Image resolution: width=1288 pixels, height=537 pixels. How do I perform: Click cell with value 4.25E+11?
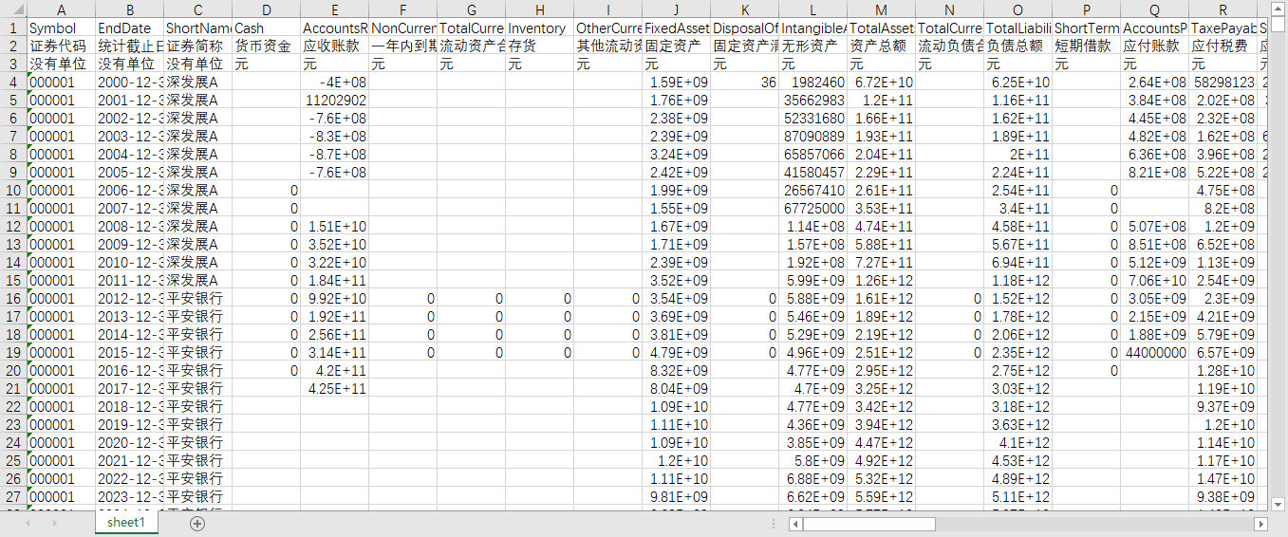coord(334,389)
